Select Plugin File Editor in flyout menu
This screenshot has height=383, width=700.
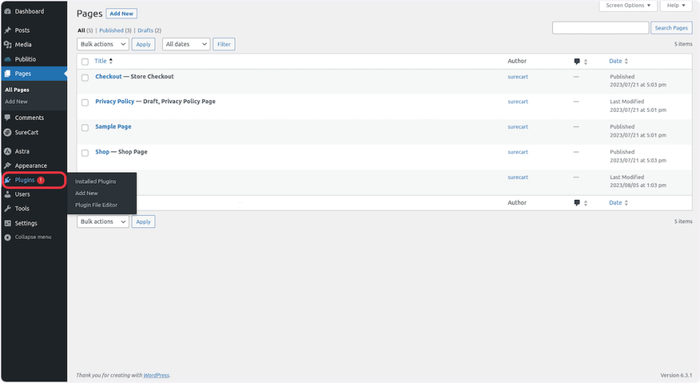(x=96, y=205)
